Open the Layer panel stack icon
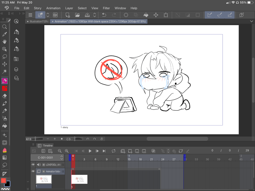Screen dimensions: 255x191 pyautogui.click(x=16, y=69)
